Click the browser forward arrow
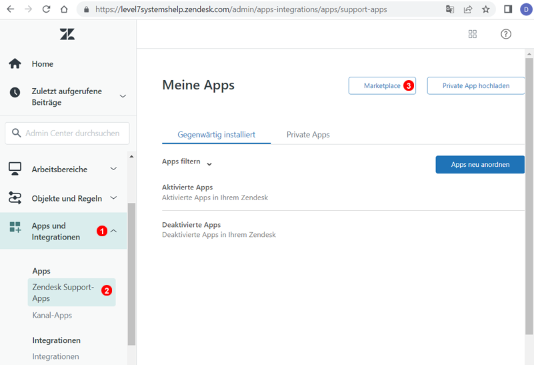The height and width of the screenshot is (365, 534). click(x=28, y=9)
